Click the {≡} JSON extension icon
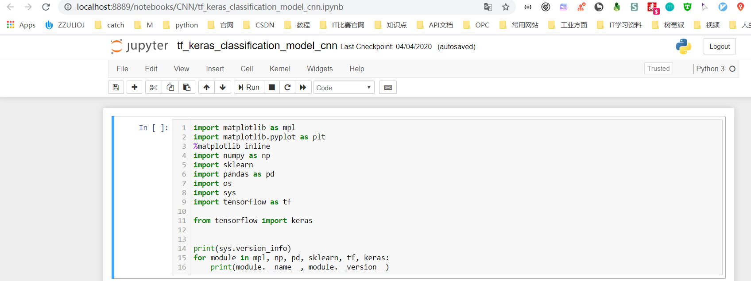 pyautogui.click(x=528, y=7)
